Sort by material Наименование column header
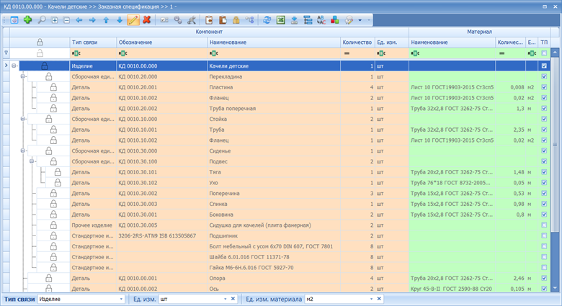562x306 pixels. (452, 42)
